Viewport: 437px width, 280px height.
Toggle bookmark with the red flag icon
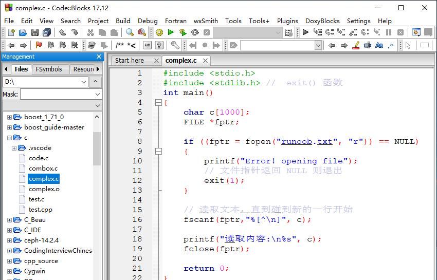click(39, 45)
